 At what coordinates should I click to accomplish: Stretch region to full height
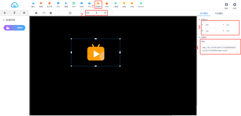click(x=97, y=13)
